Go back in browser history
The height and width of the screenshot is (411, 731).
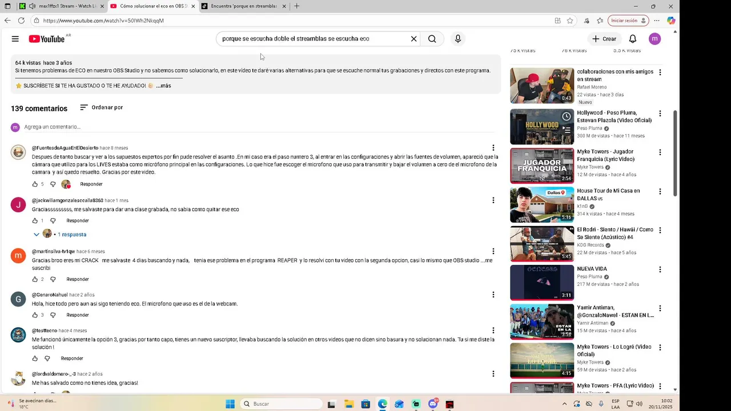tap(7, 21)
